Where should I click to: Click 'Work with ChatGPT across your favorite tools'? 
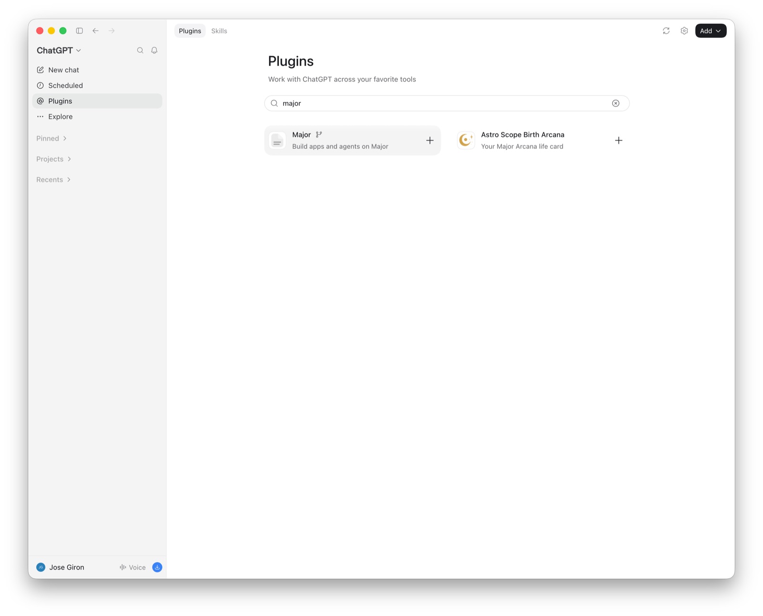point(342,80)
